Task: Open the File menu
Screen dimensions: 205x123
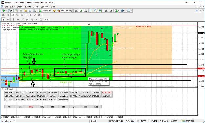Action: 6,7
